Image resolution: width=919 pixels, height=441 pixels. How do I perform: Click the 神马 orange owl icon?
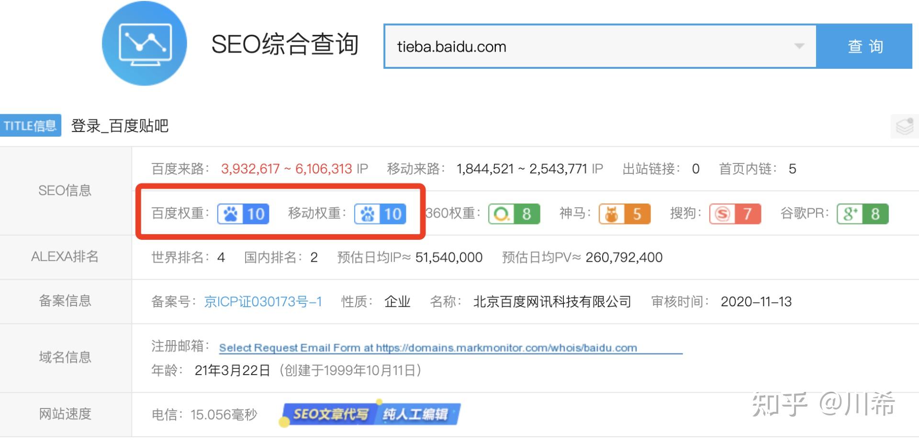612,214
